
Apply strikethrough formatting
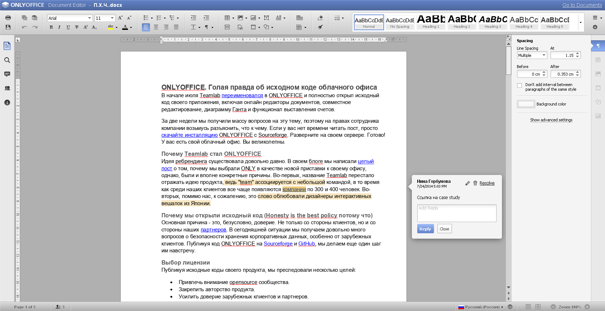77,27
